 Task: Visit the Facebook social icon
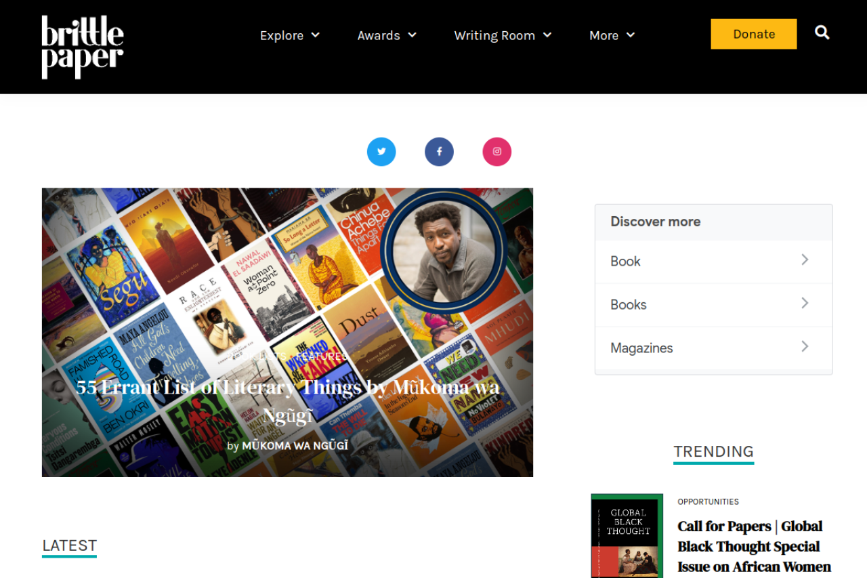point(439,152)
